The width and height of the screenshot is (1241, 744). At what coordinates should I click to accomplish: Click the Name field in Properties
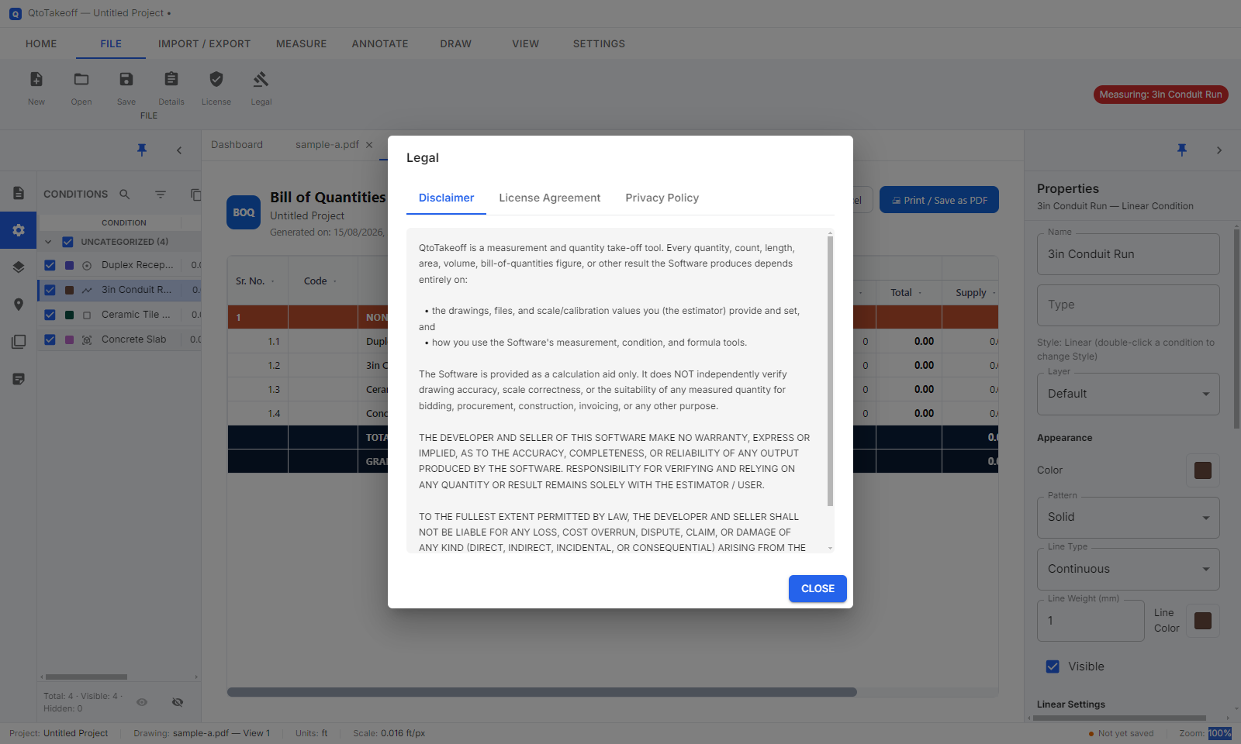click(1129, 254)
